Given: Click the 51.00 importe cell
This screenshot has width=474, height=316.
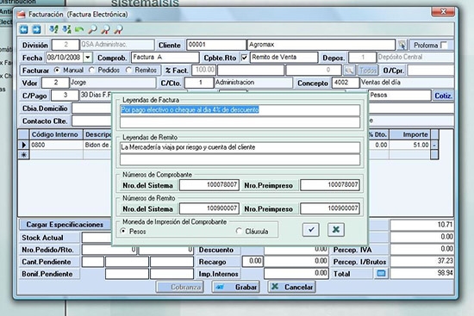Looking at the screenshot, I should click(x=410, y=145).
